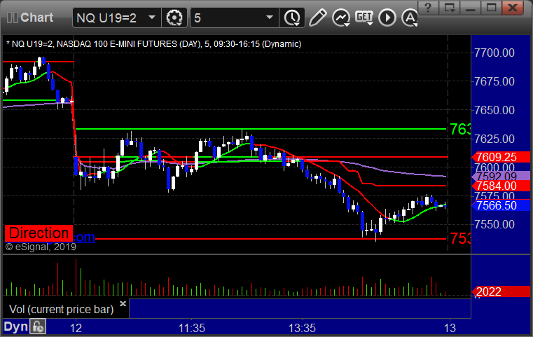
Task: Click the Direction banner link
Action: tap(39, 233)
